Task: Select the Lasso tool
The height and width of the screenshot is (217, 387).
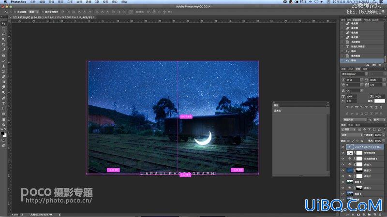Action: [x=3, y=34]
